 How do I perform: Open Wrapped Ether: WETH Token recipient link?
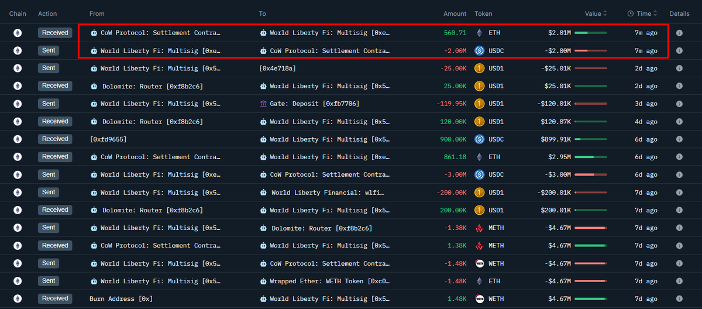pyautogui.click(x=329, y=281)
